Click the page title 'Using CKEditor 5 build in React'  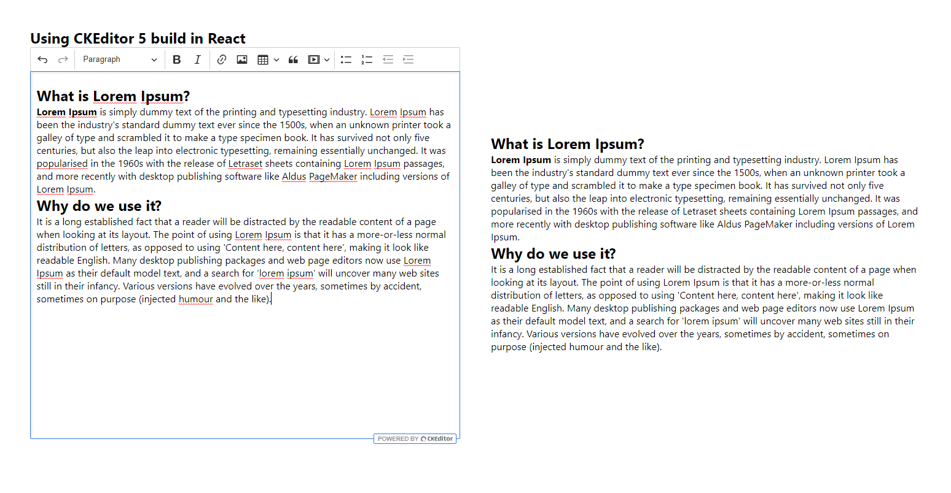pos(138,39)
